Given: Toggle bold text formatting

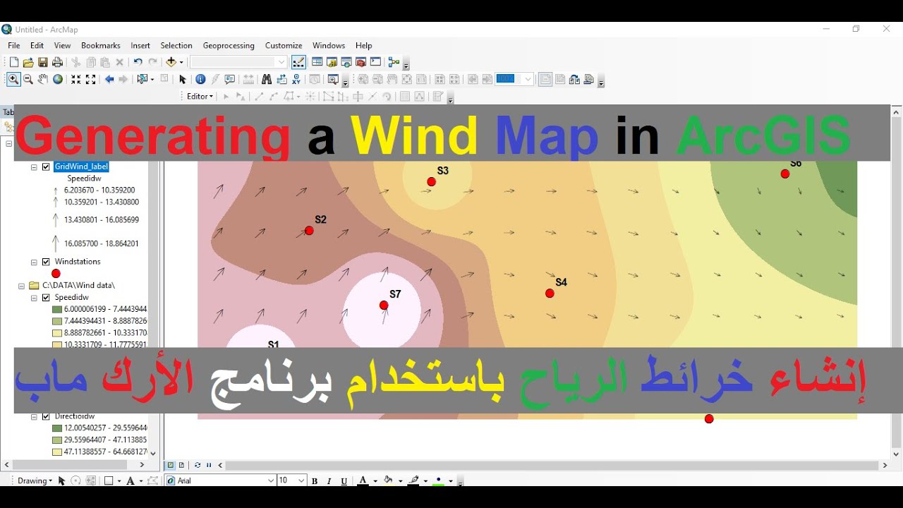Looking at the screenshot, I should [315, 481].
